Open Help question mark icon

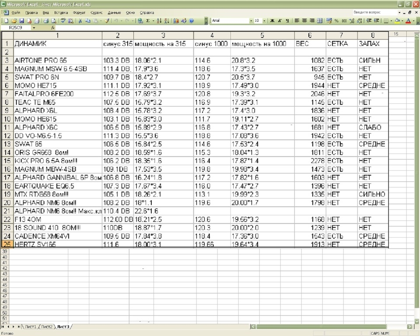pyautogui.click(x=191, y=21)
